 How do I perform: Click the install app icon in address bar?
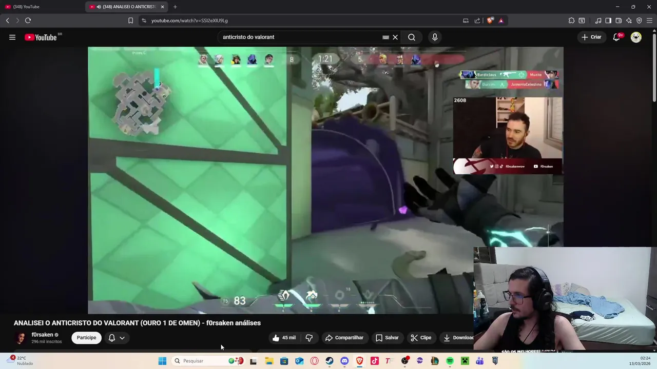pos(466,20)
